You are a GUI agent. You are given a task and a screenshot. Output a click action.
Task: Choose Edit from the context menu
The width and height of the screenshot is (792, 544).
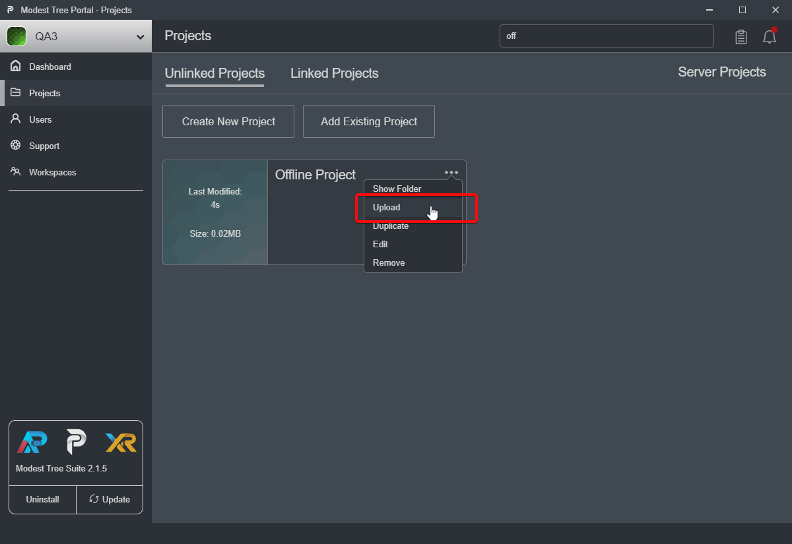[x=413, y=244]
